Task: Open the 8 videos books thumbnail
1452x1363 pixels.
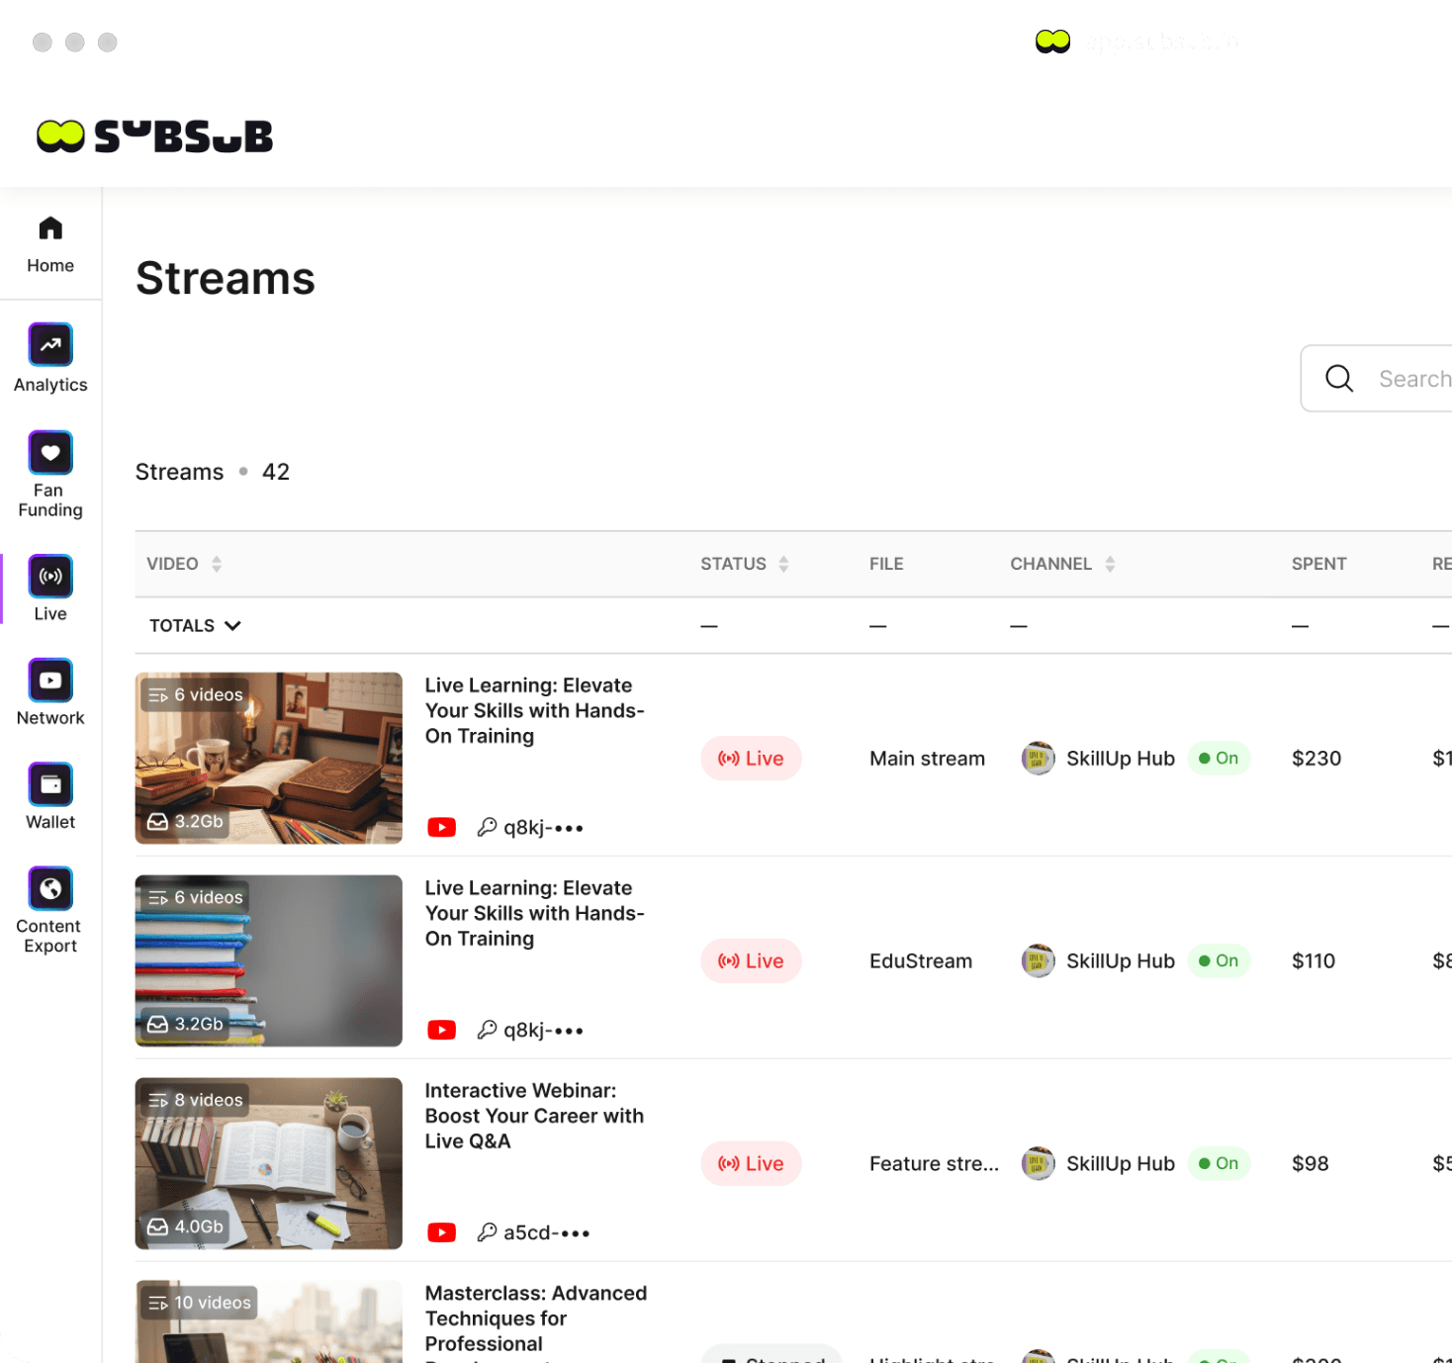Action: 269,1163
